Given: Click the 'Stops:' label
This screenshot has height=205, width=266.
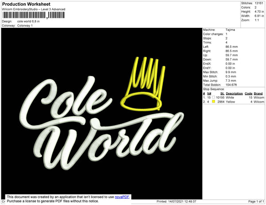Looking at the screenshot, I should (x=207, y=38).
